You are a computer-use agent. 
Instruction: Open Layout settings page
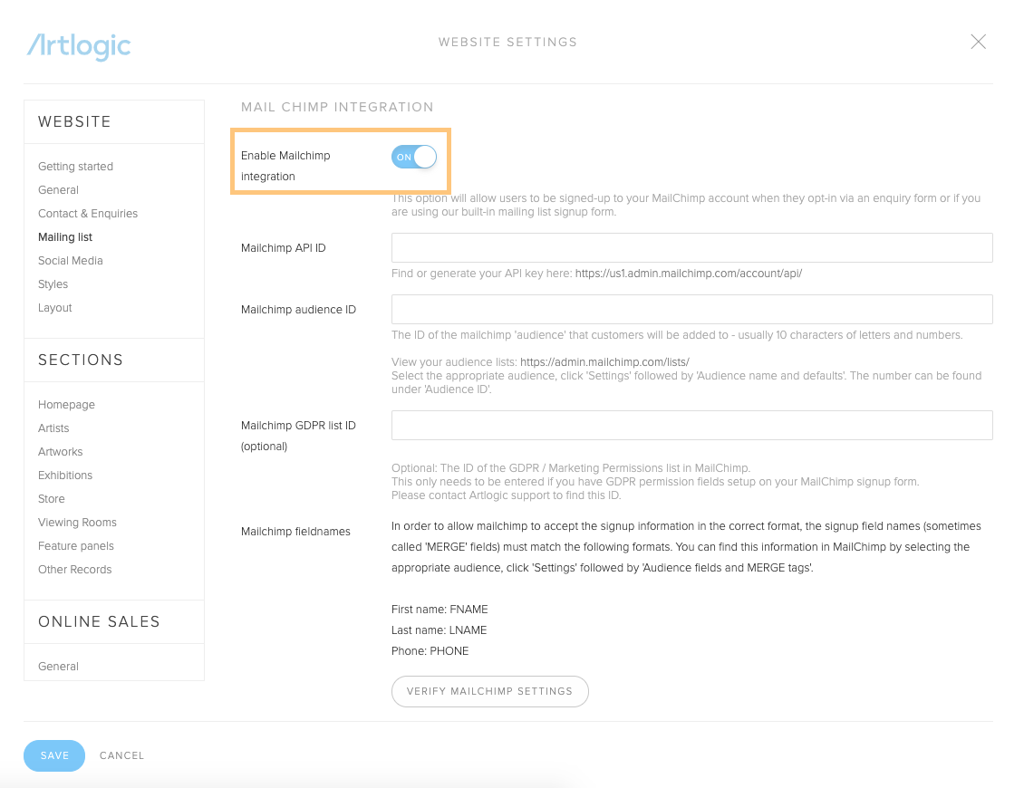click(x=55, y=307)
